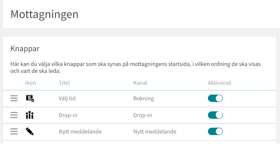Open the Drop-in value under the Kanal column
Screen dimensions: 280x144
click(x=142, y=115)
